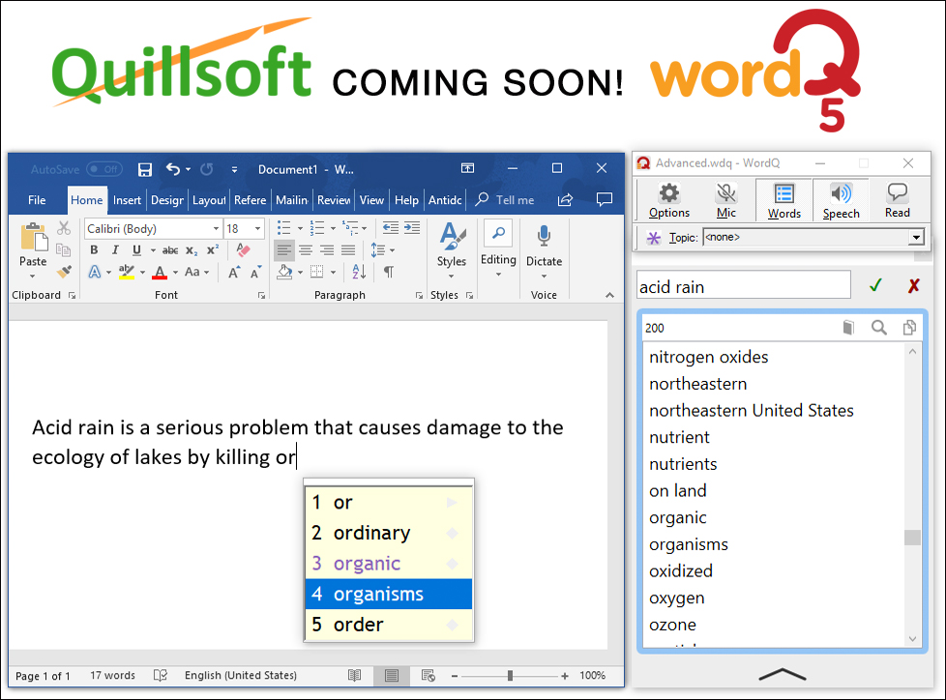Open WordQ Options gear

[x=669, y=201]
